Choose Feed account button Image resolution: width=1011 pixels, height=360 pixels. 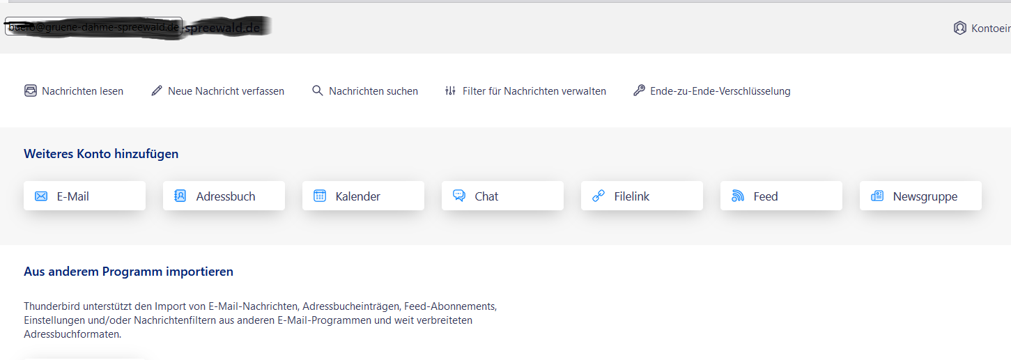[x=781, y=196]
